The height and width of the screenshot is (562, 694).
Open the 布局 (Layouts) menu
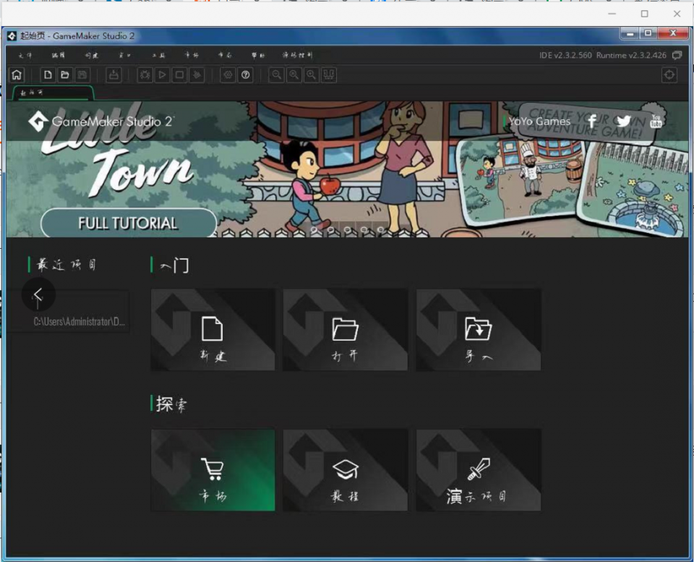click(225, 56)
